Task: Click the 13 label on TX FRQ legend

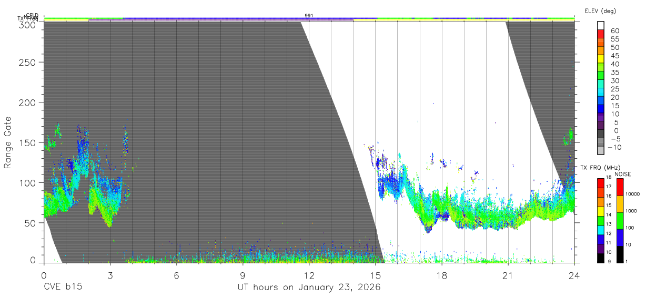Action: coord(609,224)
